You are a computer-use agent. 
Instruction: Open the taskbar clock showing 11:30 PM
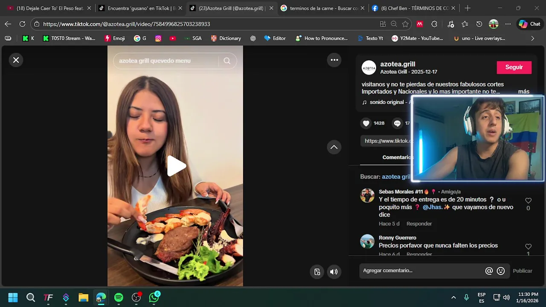click(x=527, y=297)
